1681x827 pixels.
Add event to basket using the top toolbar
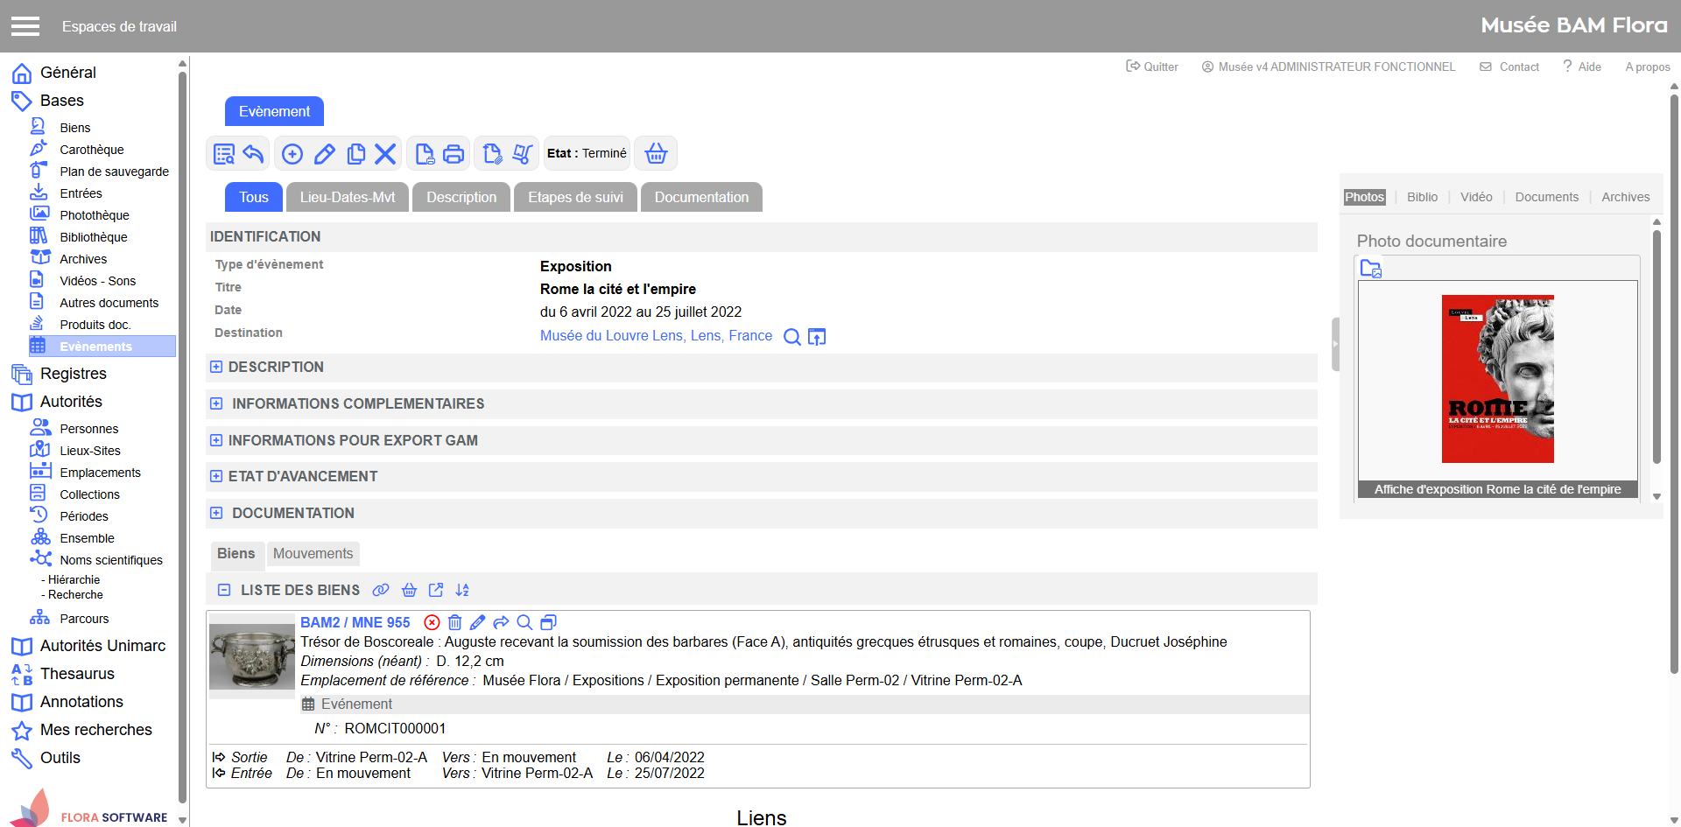tap(656, 154)
